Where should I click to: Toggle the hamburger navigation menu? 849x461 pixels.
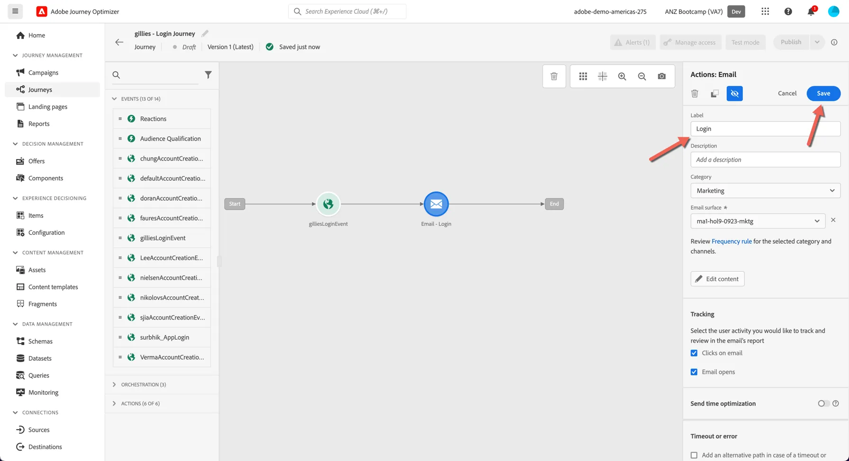[15, 11]
